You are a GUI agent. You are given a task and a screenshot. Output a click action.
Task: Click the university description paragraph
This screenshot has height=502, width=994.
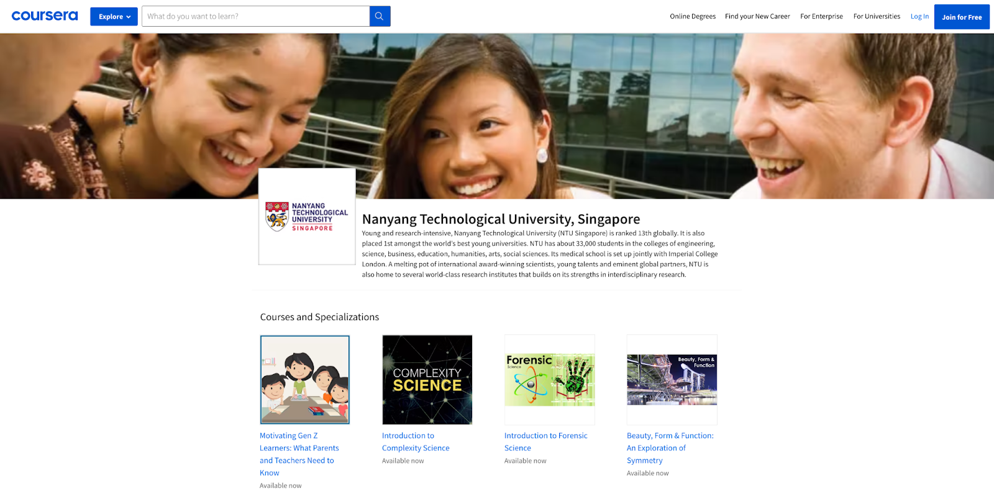(540, 254)
